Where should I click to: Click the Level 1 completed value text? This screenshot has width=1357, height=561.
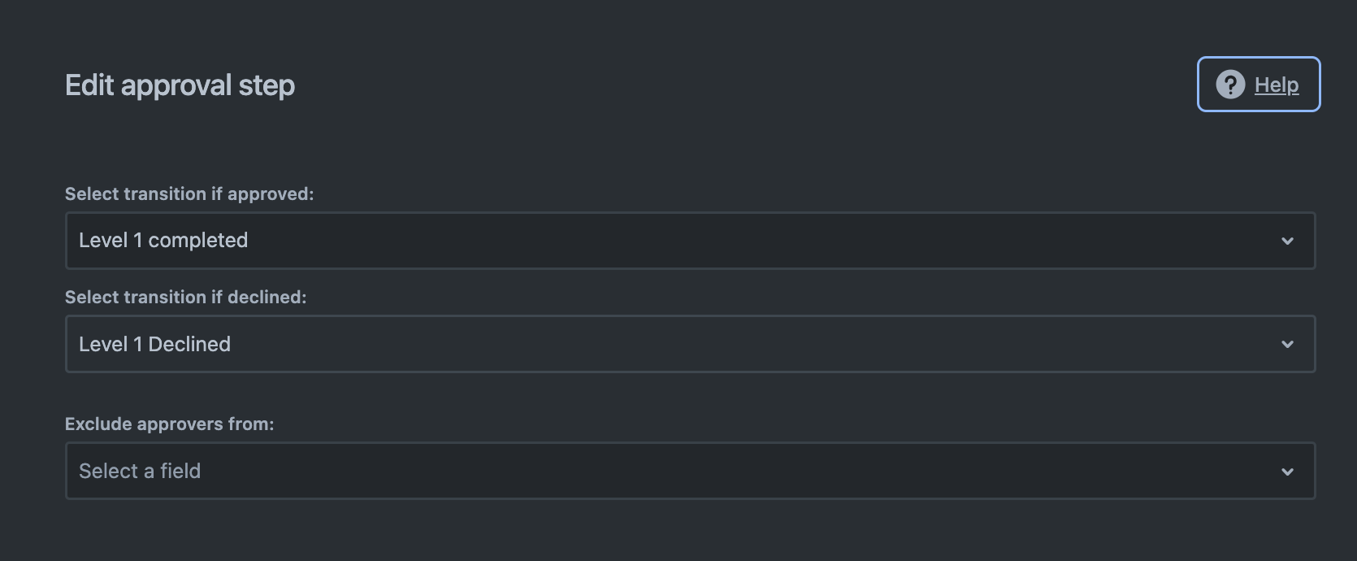163,241
